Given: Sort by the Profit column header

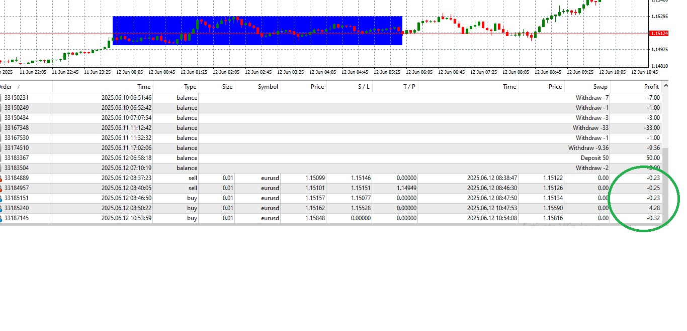Looking at the screenshot, I should [651, 87].
